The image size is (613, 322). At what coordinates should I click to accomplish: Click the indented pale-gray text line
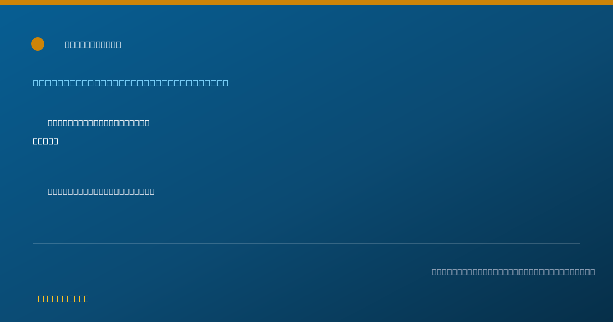101,191
